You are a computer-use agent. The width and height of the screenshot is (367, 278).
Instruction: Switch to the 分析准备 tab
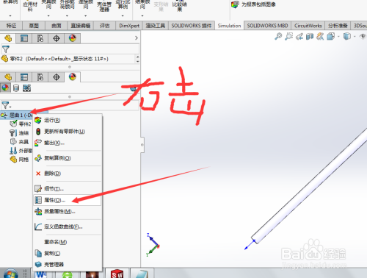point(338,26)
